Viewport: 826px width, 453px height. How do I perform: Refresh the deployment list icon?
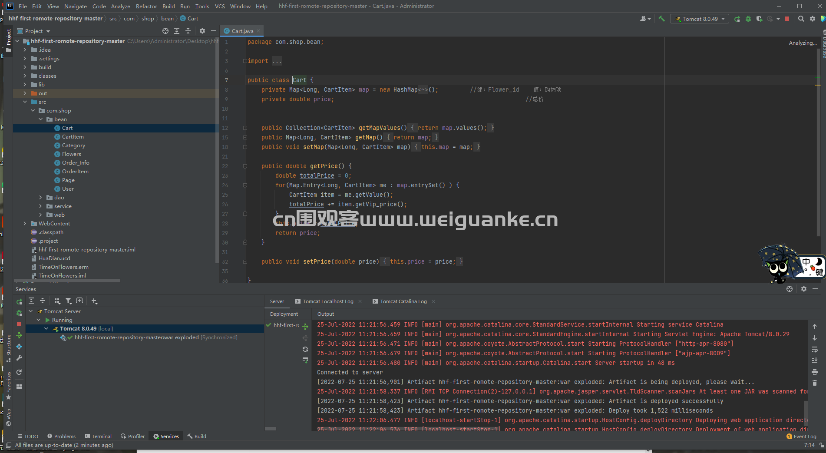pos(305,349)
